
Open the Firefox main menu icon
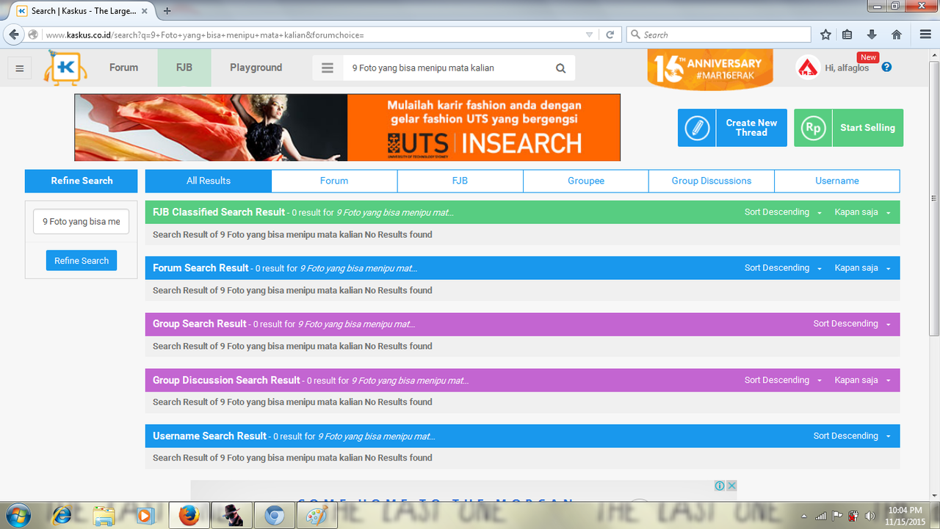pos(925,35)
